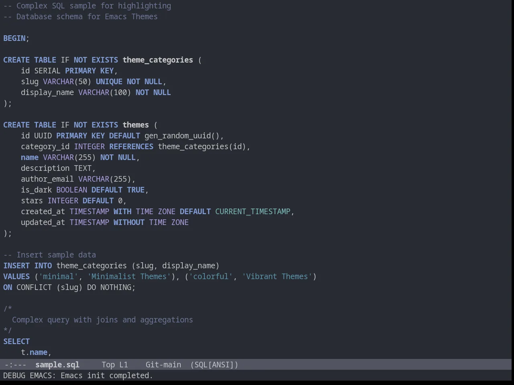Click INTEGER on the category_id line
Viewport: 514px width, 385px height.
(x=89, y=146)
